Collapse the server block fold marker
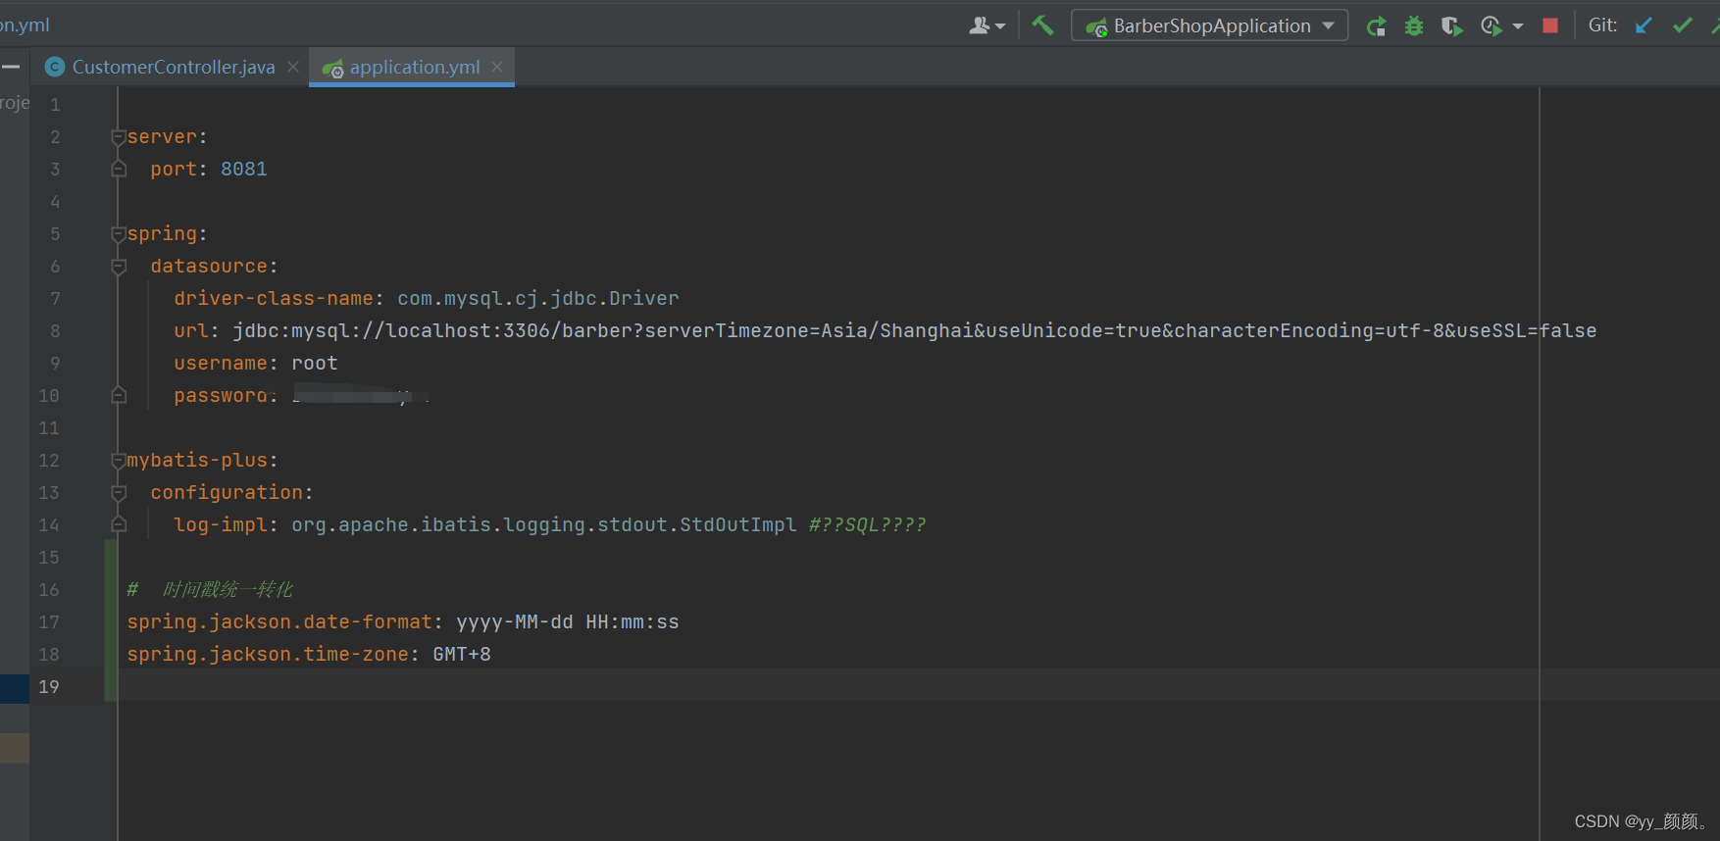Screen dimensions: 1720x841 (119, 137)
